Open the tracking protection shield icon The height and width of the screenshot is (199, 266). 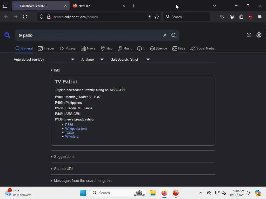click(x=41, y=17)
